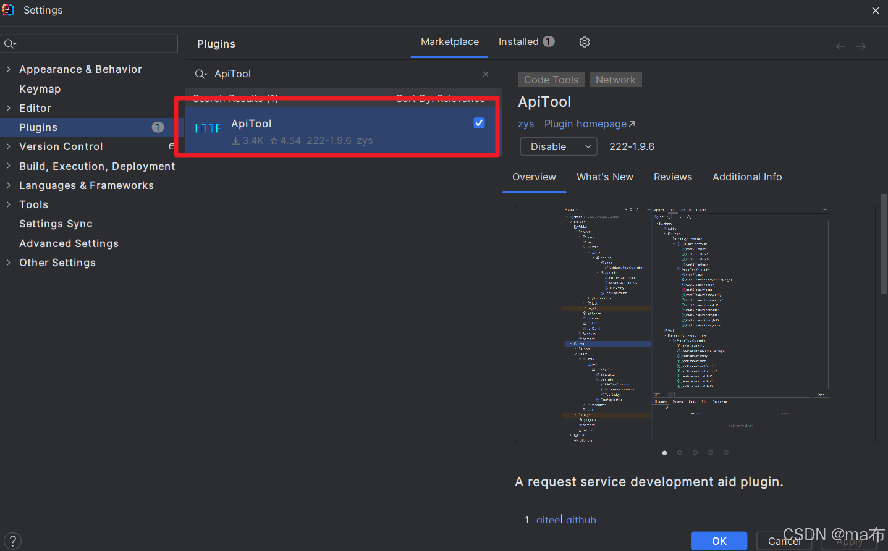Screen dimensions: 888x551
Task: Confirm with the OK button
Action: pyautogui.click(x=719, y=541)
